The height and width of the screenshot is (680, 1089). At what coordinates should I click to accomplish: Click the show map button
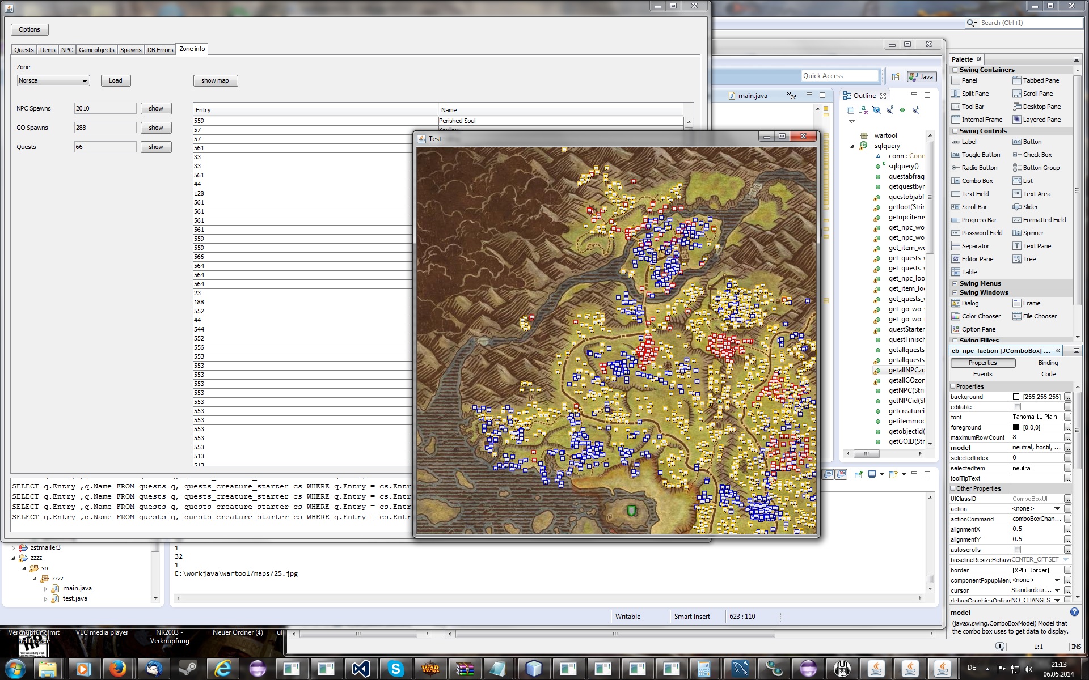(215, 80)
